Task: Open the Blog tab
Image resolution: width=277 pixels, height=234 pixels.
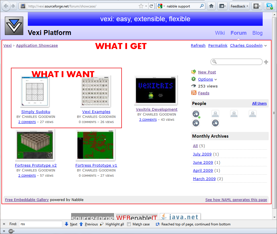Action: coord(257,33)
